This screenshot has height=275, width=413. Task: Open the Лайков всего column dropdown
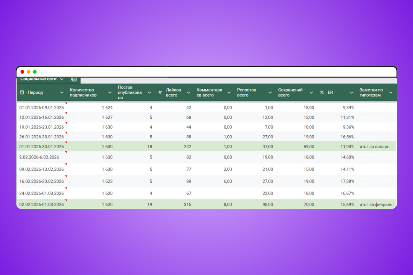coord(188,93)
